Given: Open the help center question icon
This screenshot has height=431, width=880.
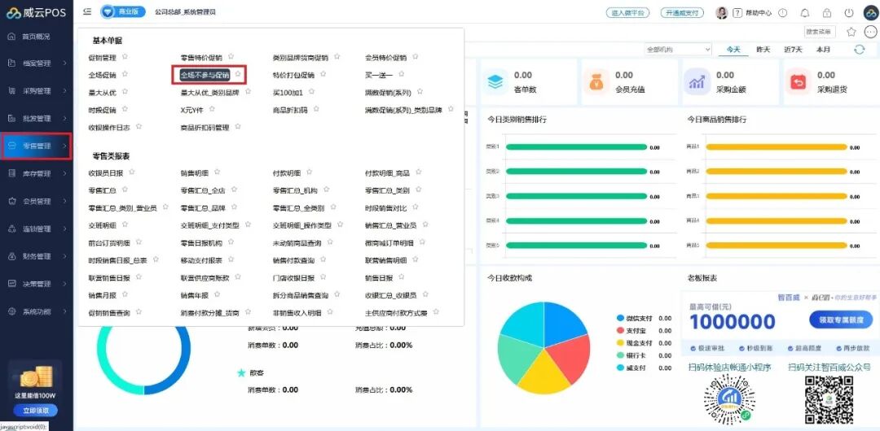Looking at the screenshot, I should (737, 12).
